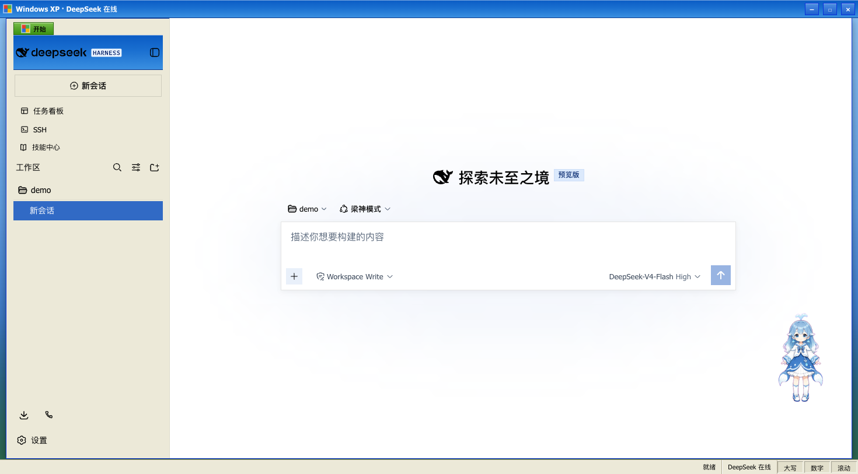Click the blue-haired mascot character

(x=801, y=358)
